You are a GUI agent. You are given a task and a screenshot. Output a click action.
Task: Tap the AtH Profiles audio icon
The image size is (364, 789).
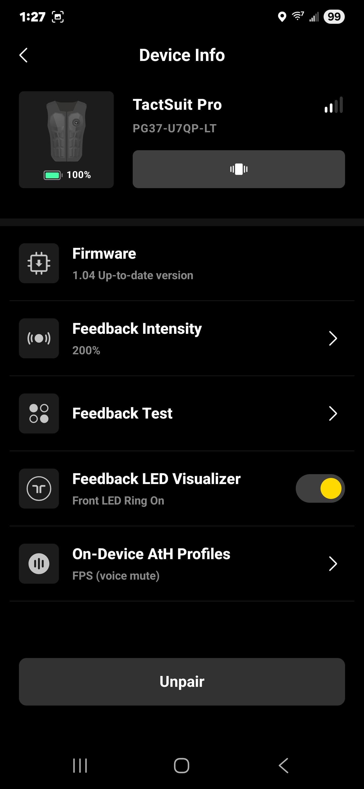pyautogui.click(x=39, y=564)
